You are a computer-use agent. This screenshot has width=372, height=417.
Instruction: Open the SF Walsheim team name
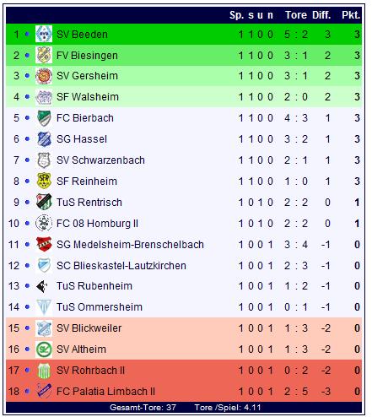pos(88,97)
